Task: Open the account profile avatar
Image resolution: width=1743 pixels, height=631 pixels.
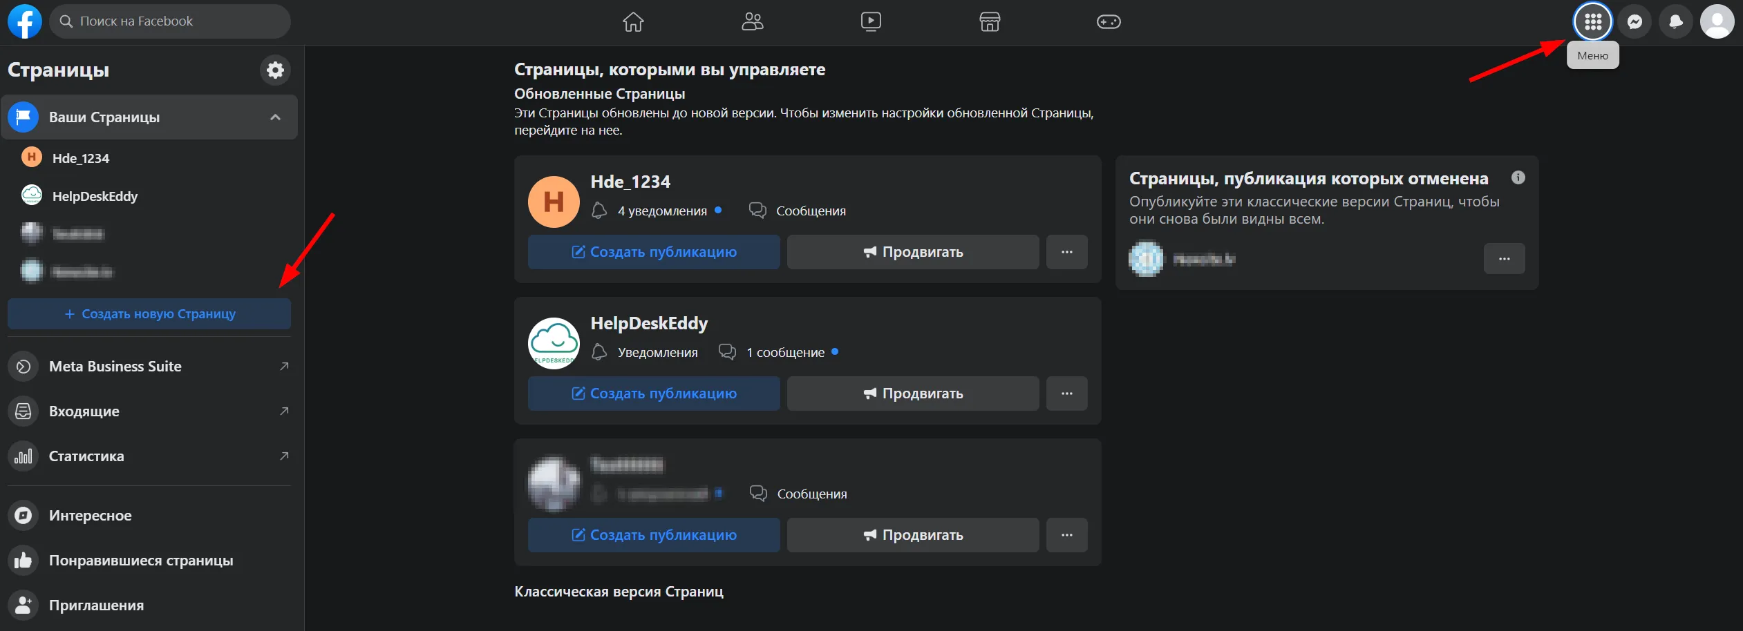Action: click(1717, 22)
